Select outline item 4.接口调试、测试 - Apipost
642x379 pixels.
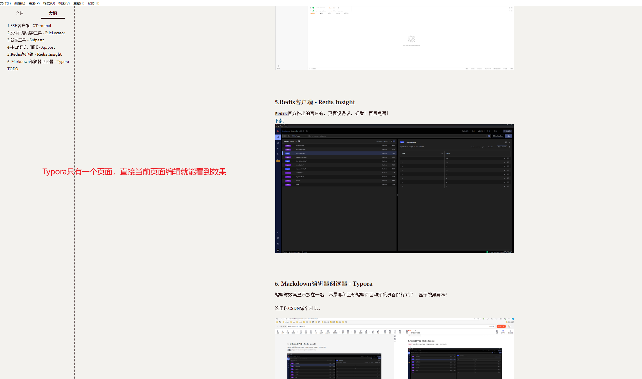tap(31, 47)
